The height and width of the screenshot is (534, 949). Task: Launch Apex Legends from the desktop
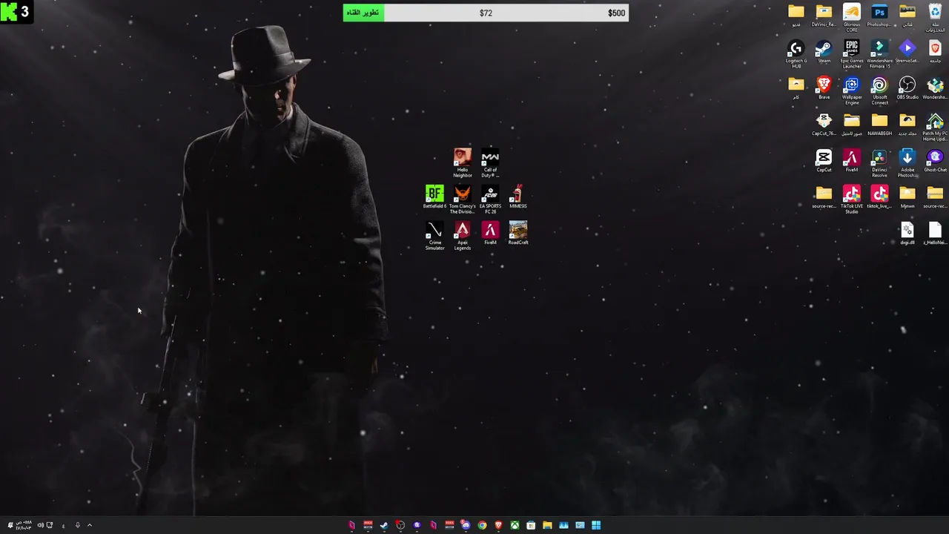tap(463, 236)
